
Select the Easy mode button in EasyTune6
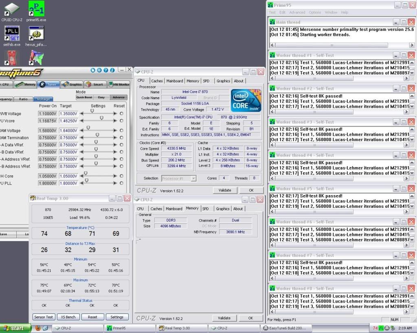101,97
